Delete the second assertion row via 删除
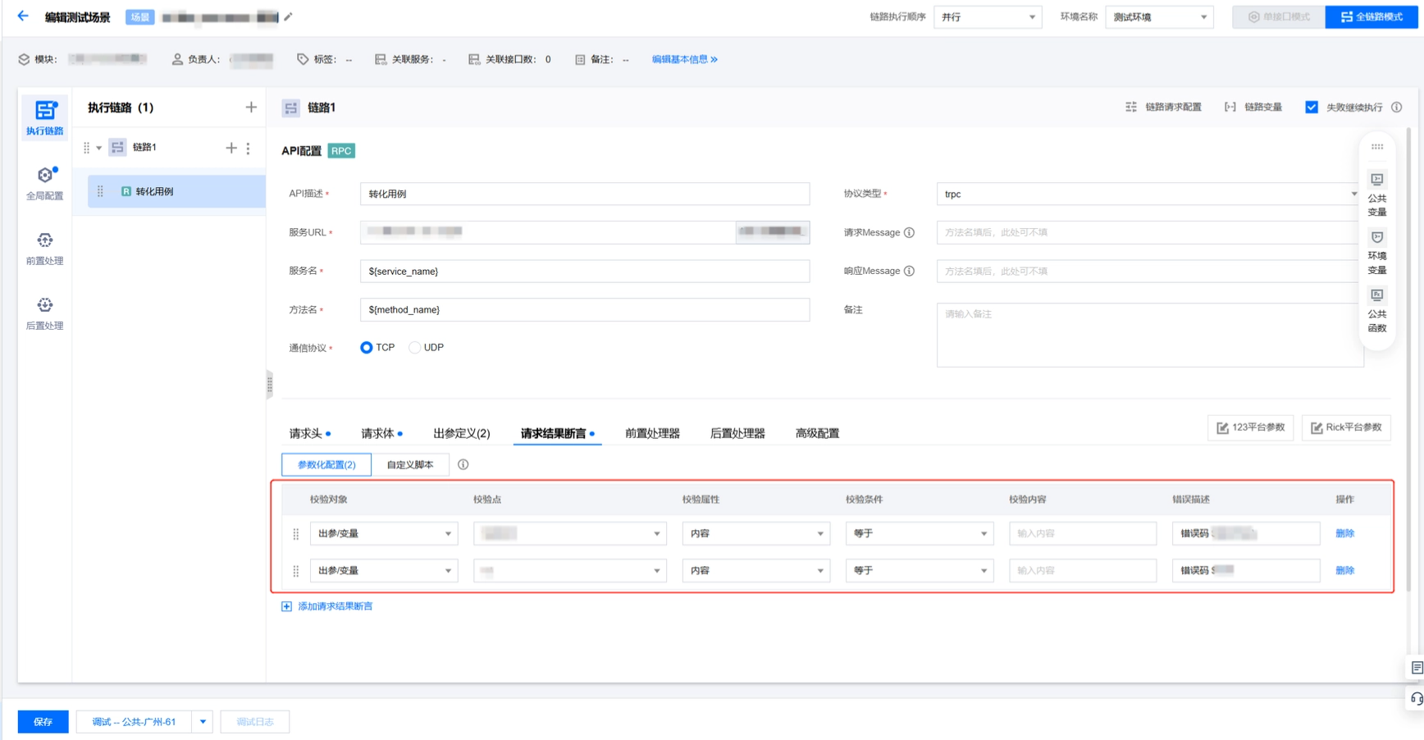Screen dimensions: 1424x740 (x=1344, y=571)
